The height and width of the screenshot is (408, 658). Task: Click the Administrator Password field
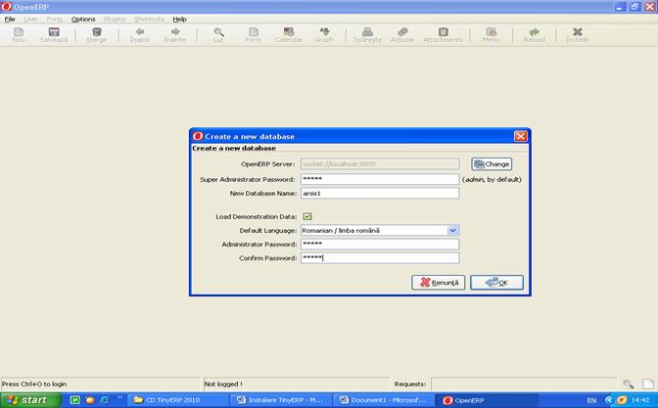(380, 244)
